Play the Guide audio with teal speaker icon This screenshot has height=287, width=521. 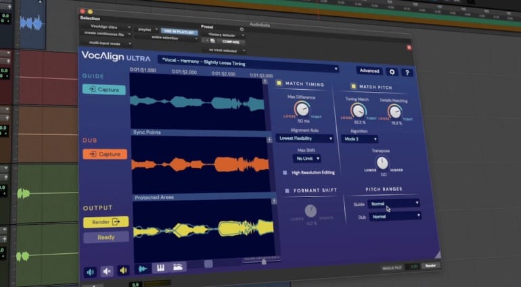tap(90, 271)
